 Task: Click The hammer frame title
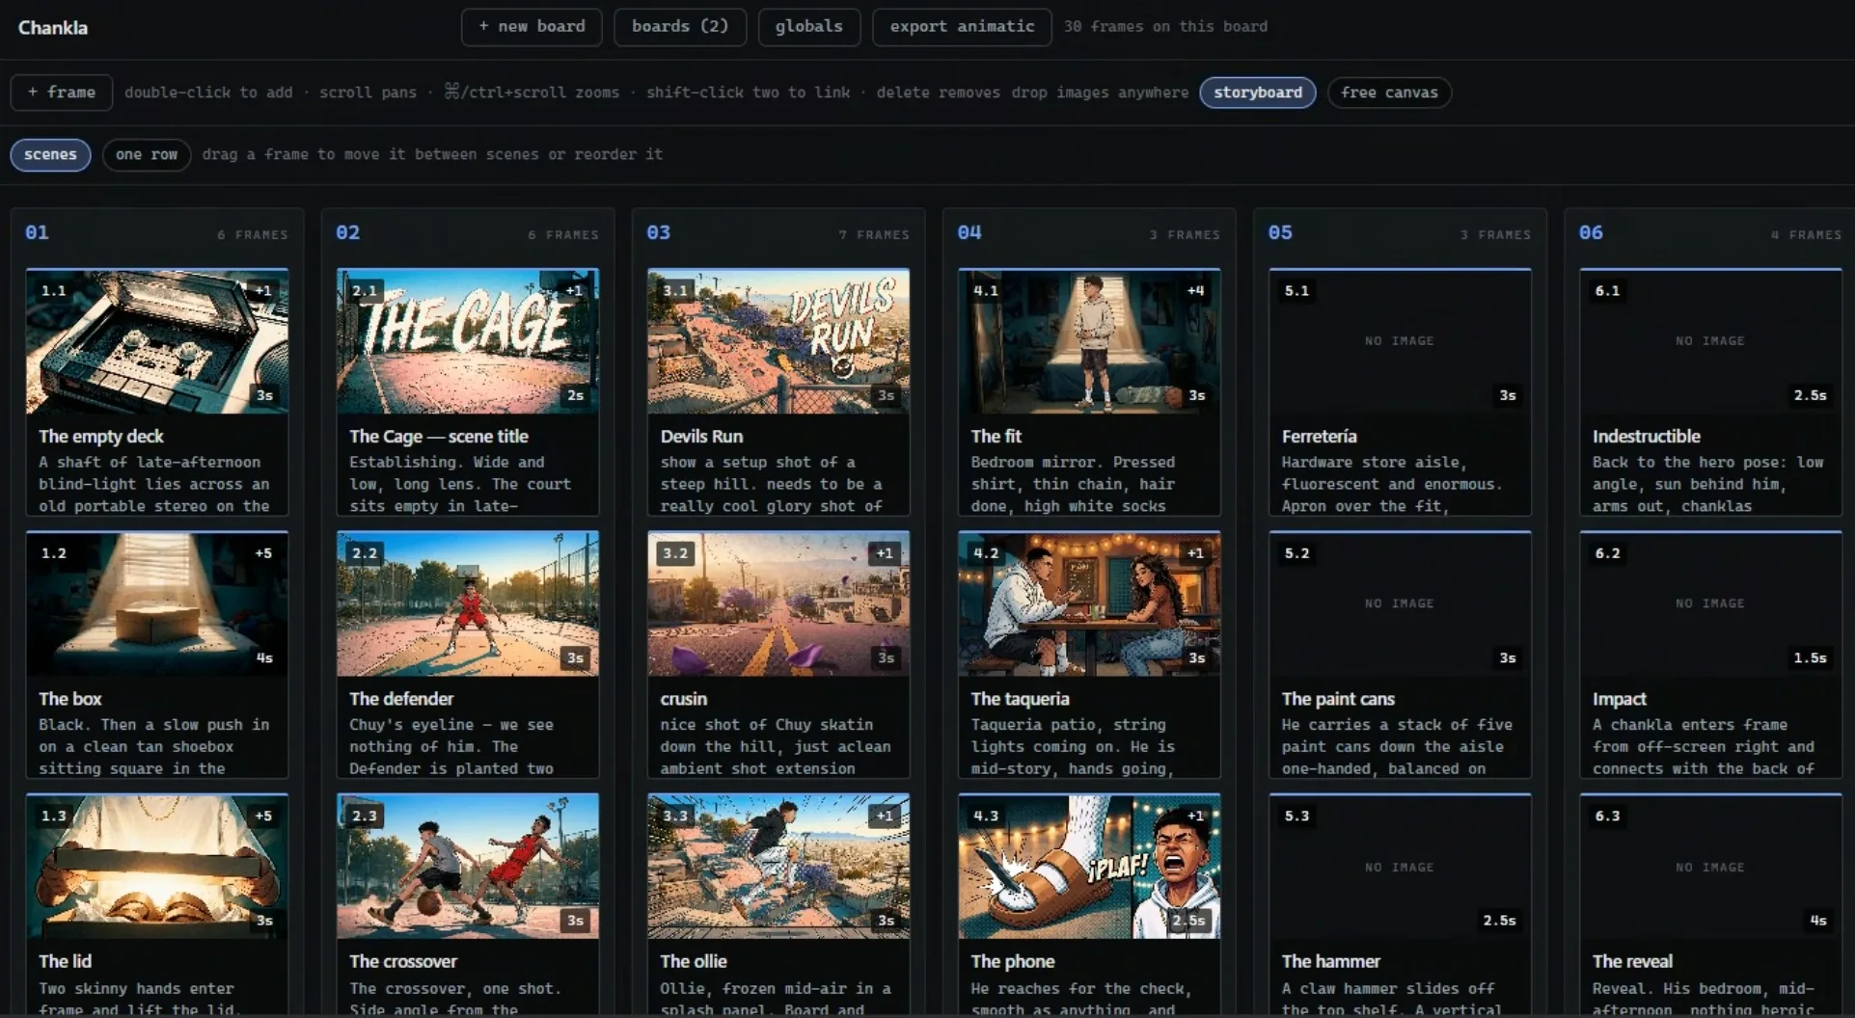pos(1330,961)
